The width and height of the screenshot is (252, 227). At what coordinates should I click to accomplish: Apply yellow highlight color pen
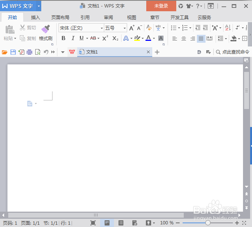tap(137, 38)
